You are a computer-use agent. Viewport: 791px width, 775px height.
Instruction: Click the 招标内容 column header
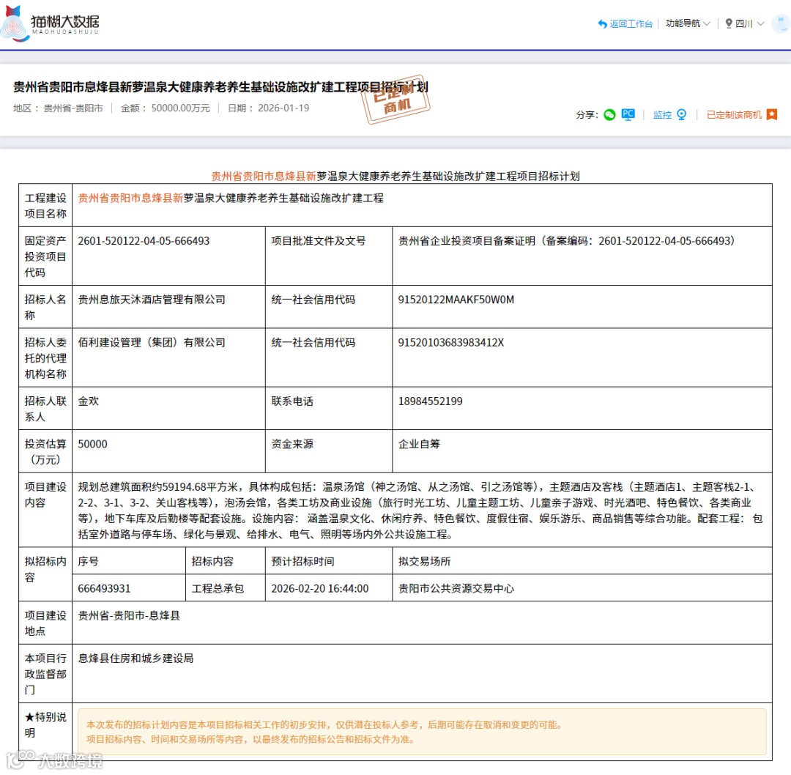226,561
